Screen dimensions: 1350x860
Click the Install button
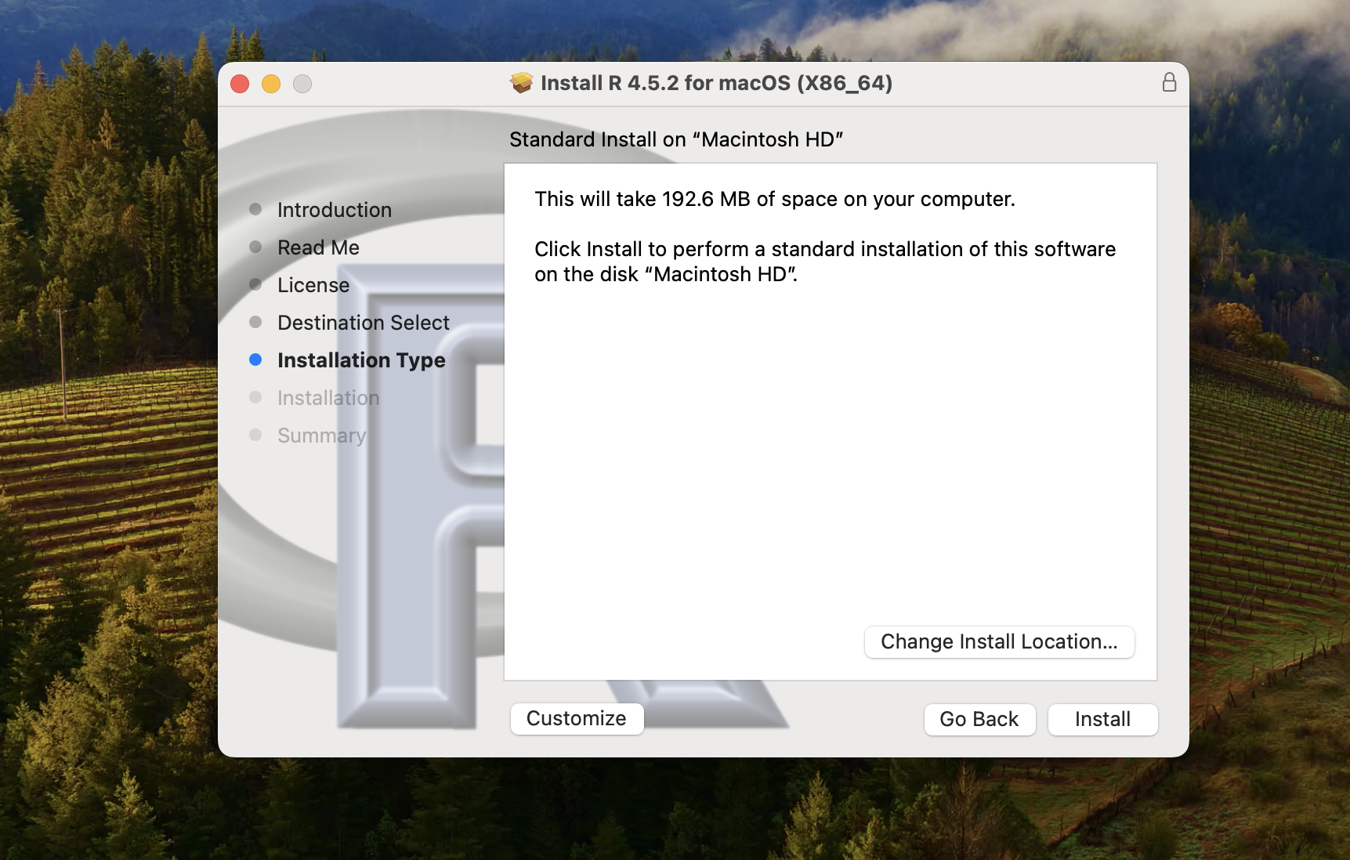(1102, 719)
